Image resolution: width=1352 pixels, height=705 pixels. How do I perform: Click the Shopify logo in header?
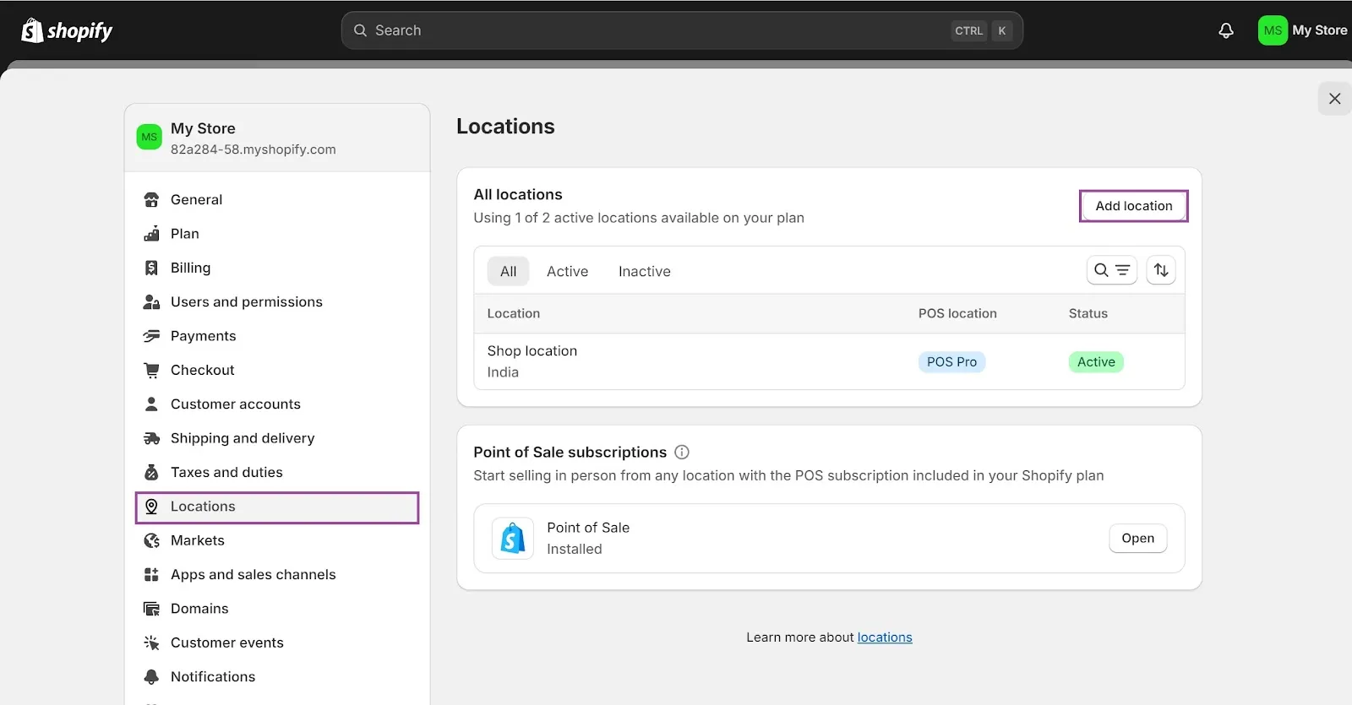click(x=67, y=31)
